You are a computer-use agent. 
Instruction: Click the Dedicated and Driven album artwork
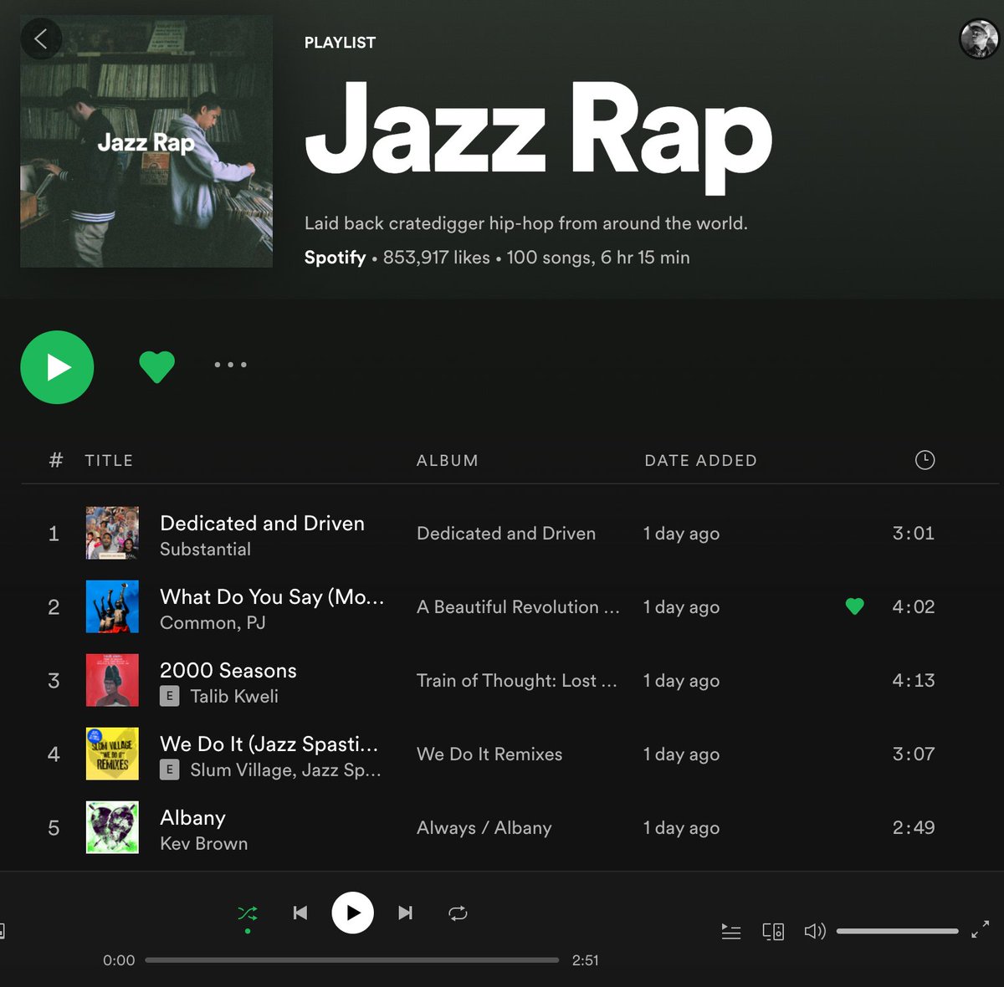112,533
